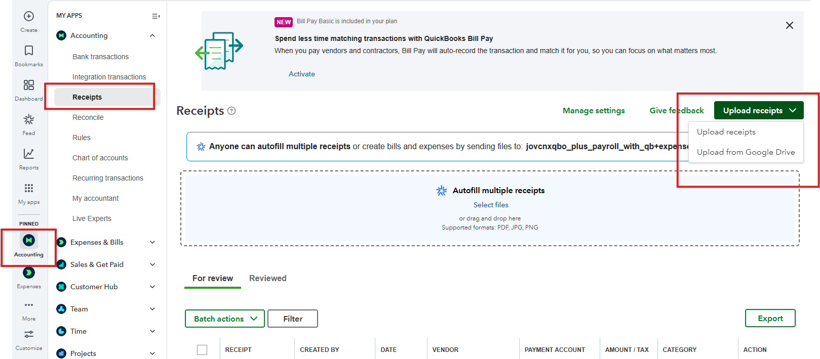Open My apps grid icon

(x=29, y=188)
